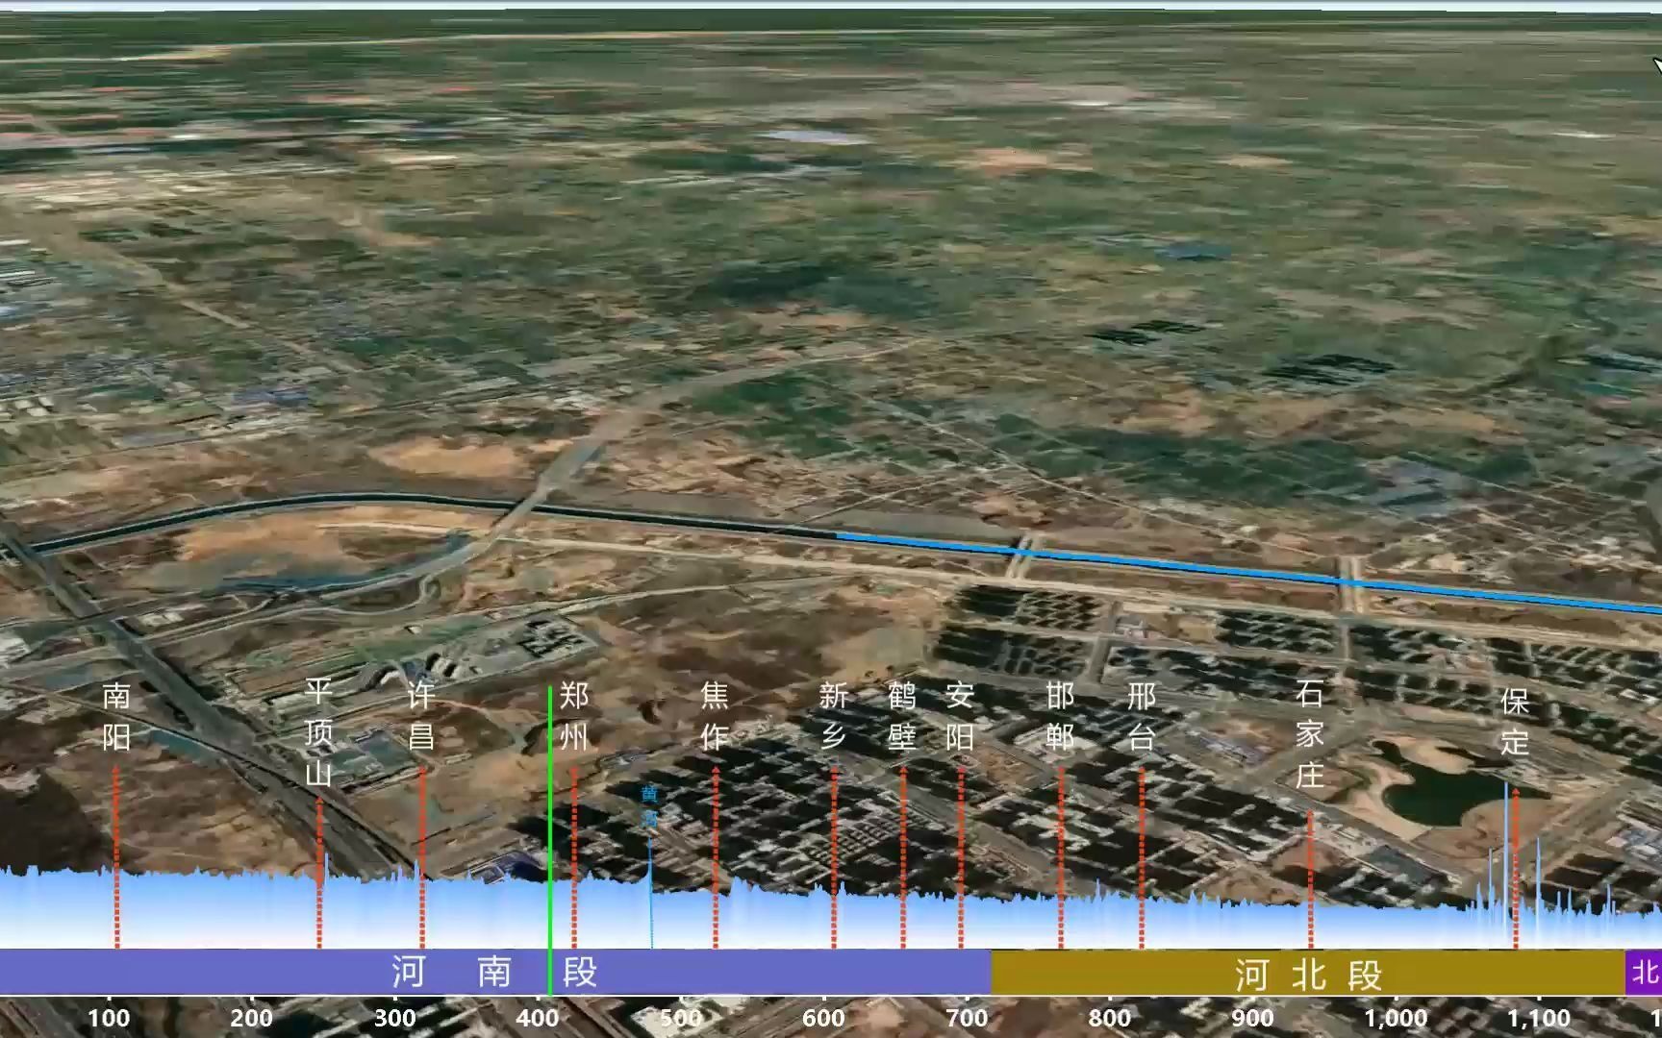Select the 鹤壁 city label

click(902, 716)
